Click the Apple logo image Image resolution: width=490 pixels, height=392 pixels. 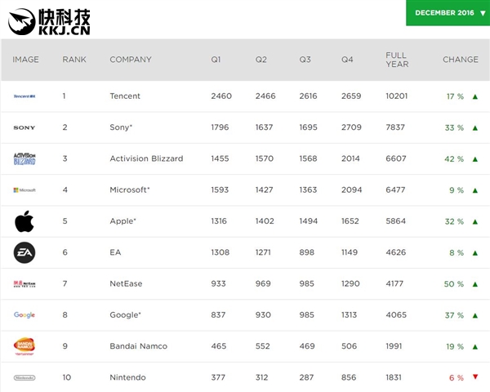tap(24, 221)
